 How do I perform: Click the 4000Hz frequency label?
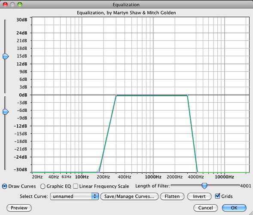[196, 177]
